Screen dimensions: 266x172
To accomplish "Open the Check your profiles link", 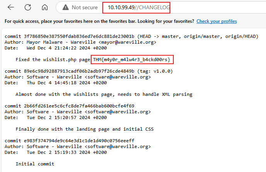I will point(217,21).
